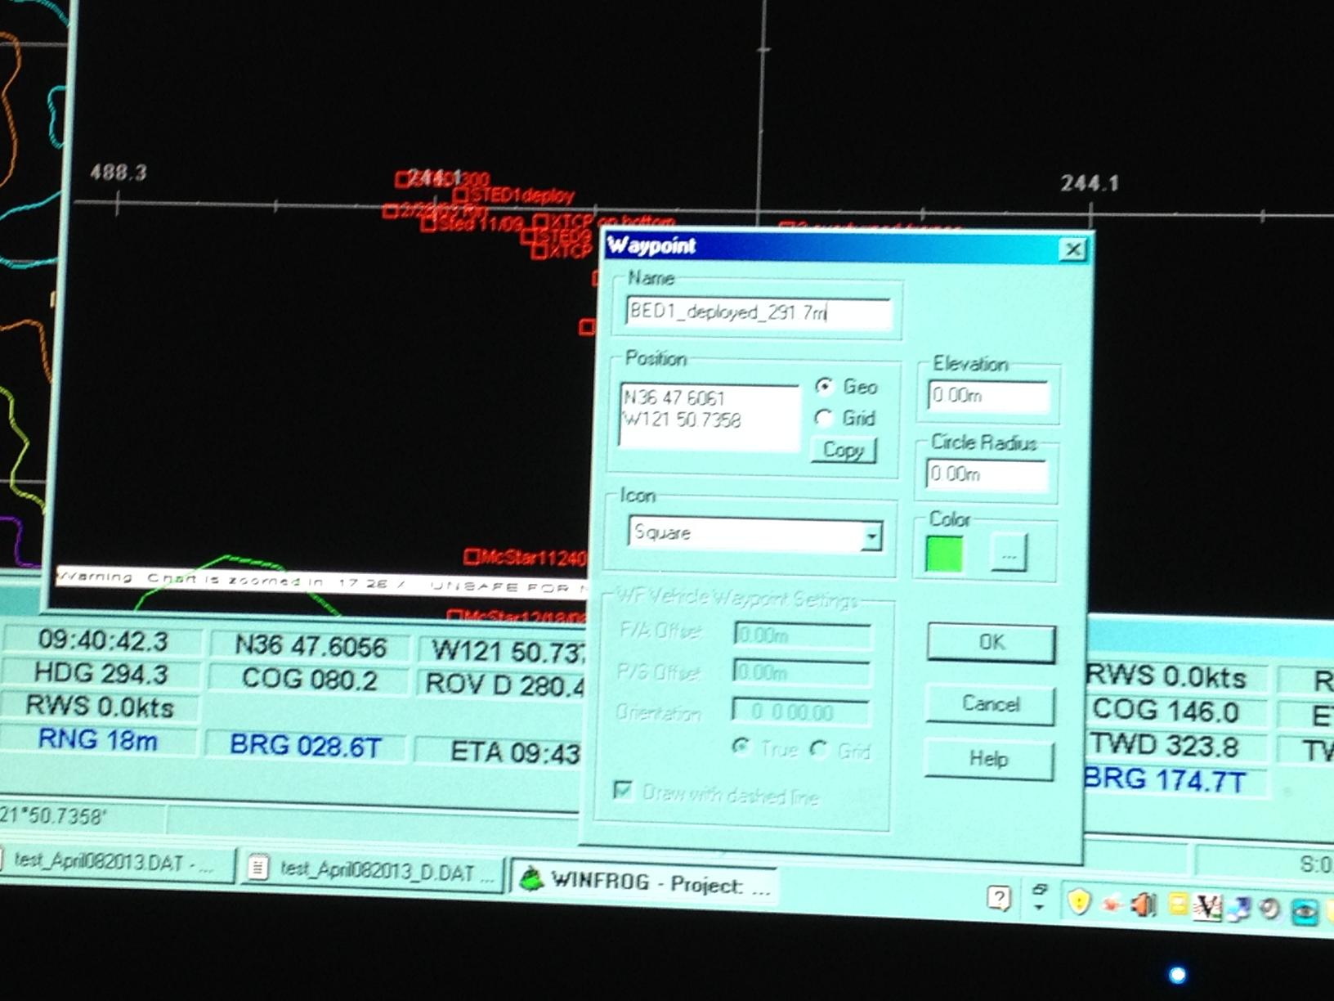Click the cyan eye tray icon
The width and height of the screenshot is (1334, 1001).
coord(1305,912)
